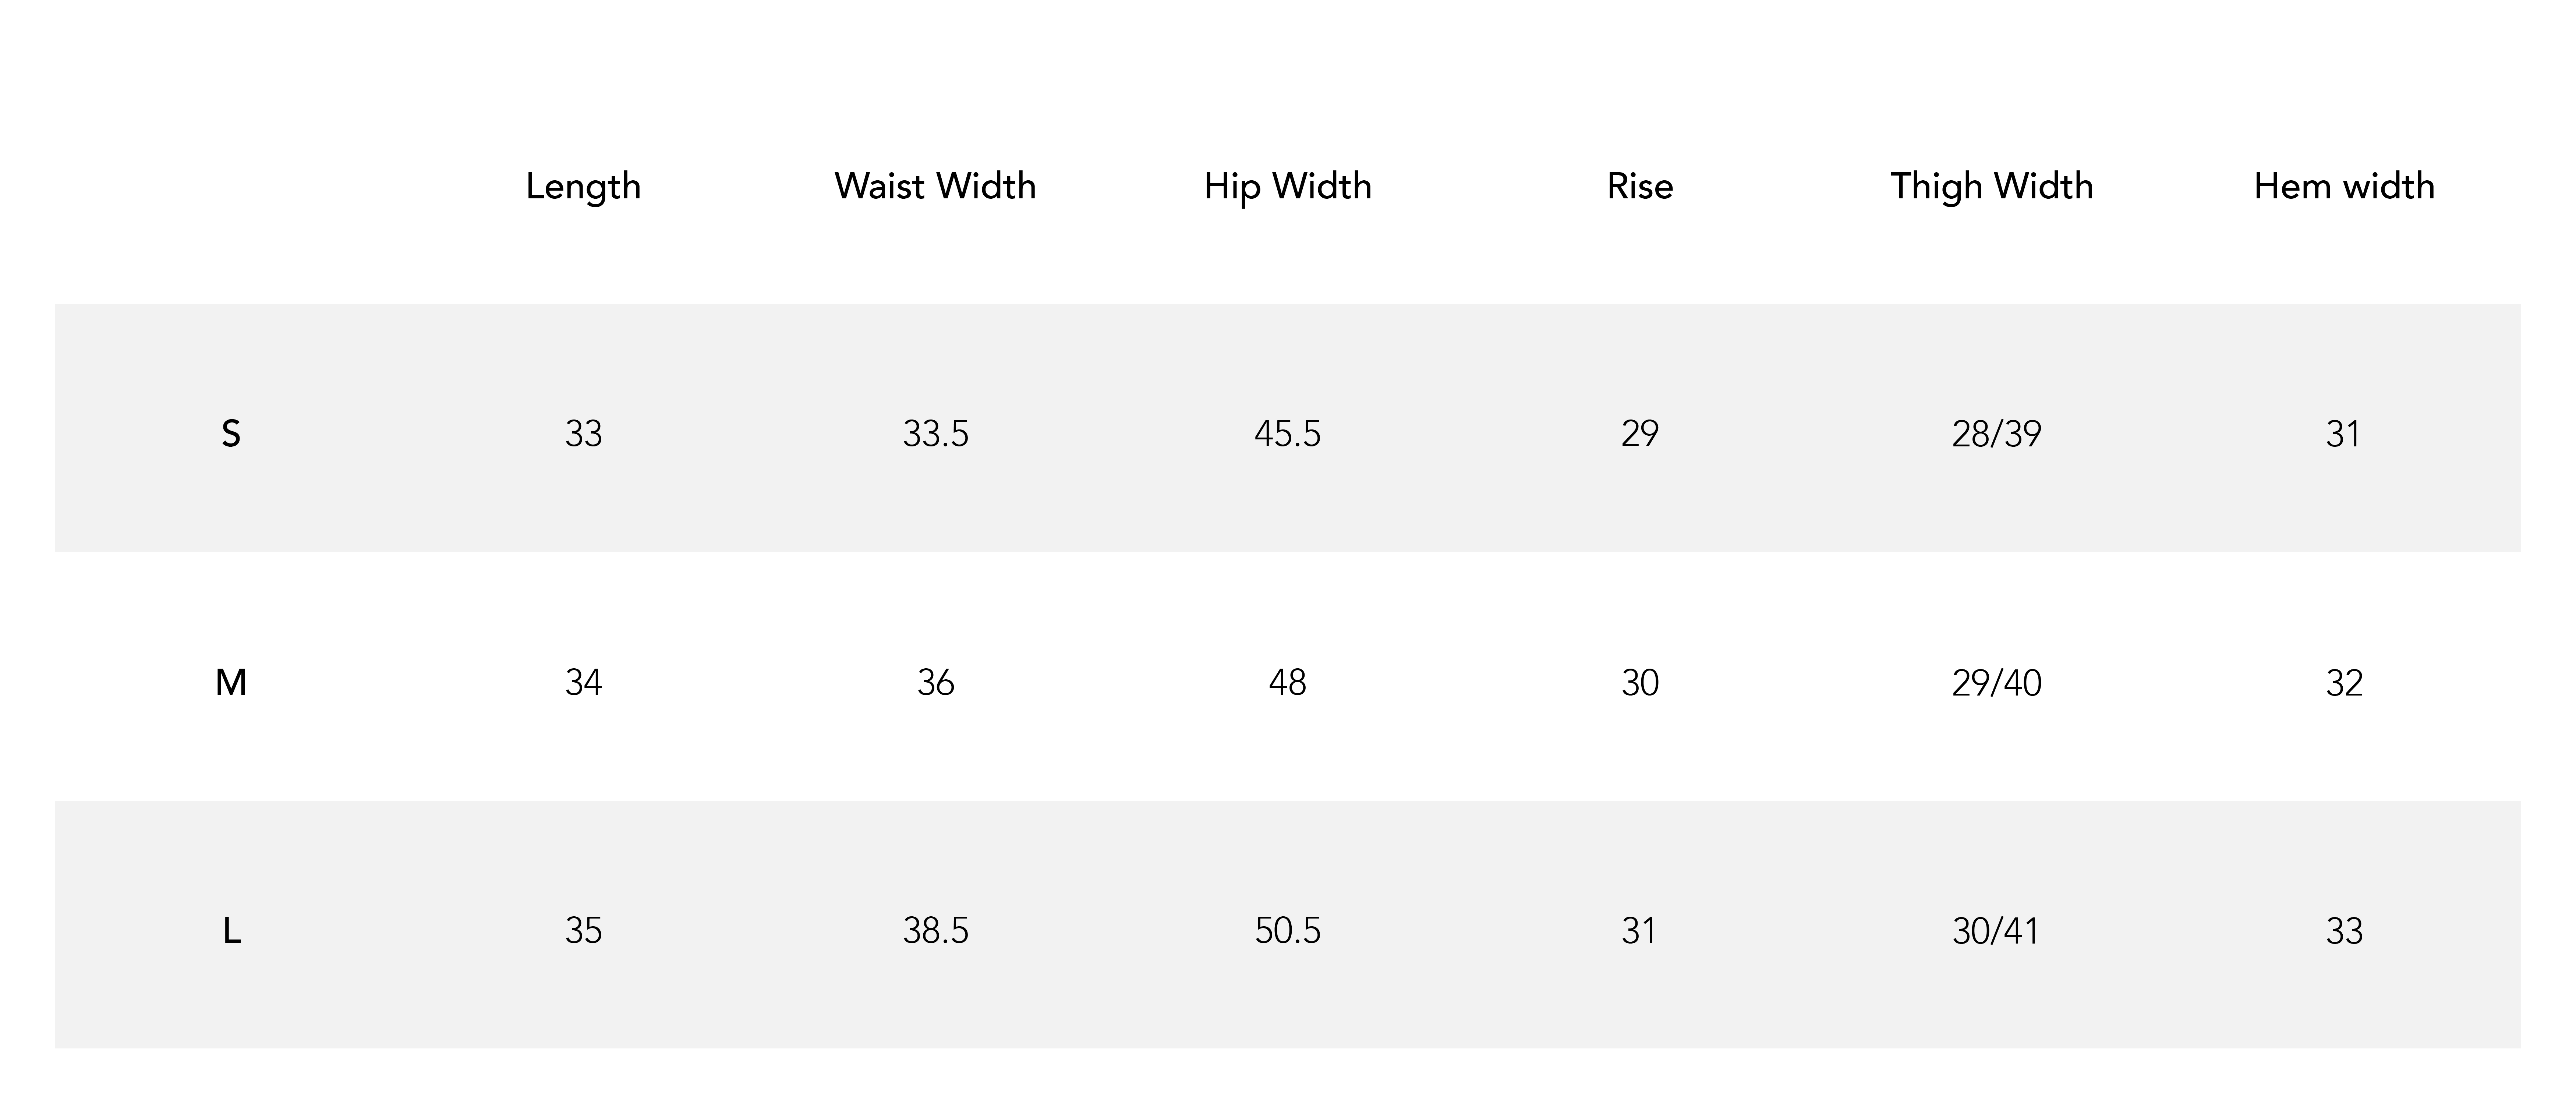Click the 28/39 thigh width value

tap(1996, 434)
